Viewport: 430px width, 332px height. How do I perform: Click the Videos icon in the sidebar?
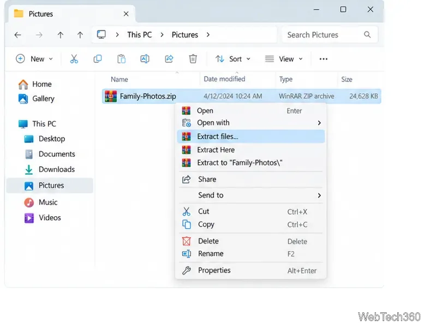[x=29, y=218]
